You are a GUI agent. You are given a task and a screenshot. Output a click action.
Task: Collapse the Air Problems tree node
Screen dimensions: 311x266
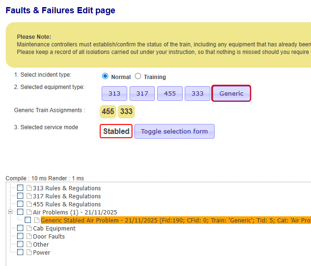click(x=10, y=213)
